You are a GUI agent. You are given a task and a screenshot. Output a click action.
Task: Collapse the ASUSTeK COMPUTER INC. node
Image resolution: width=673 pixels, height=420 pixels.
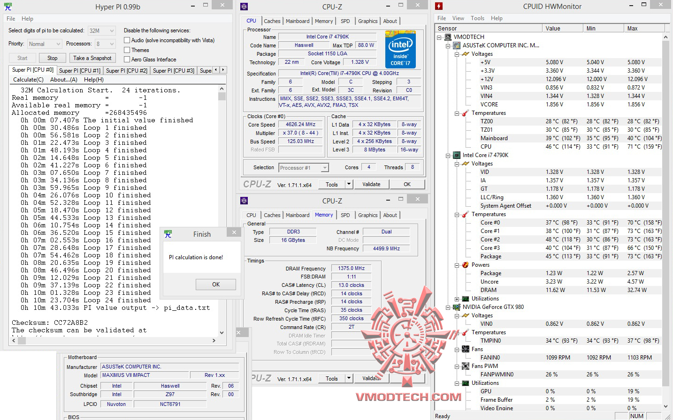pyautogui.click(x=448, y=45)
